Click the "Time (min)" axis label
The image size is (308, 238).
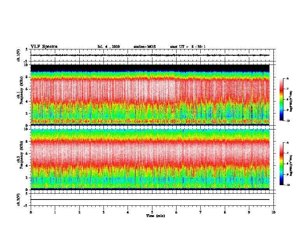156,216
